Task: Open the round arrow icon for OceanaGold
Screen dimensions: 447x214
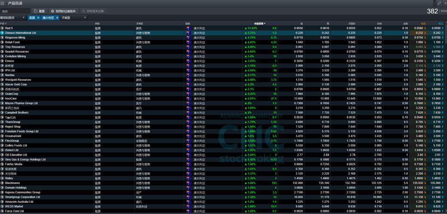Action: [x=2, y=136]
